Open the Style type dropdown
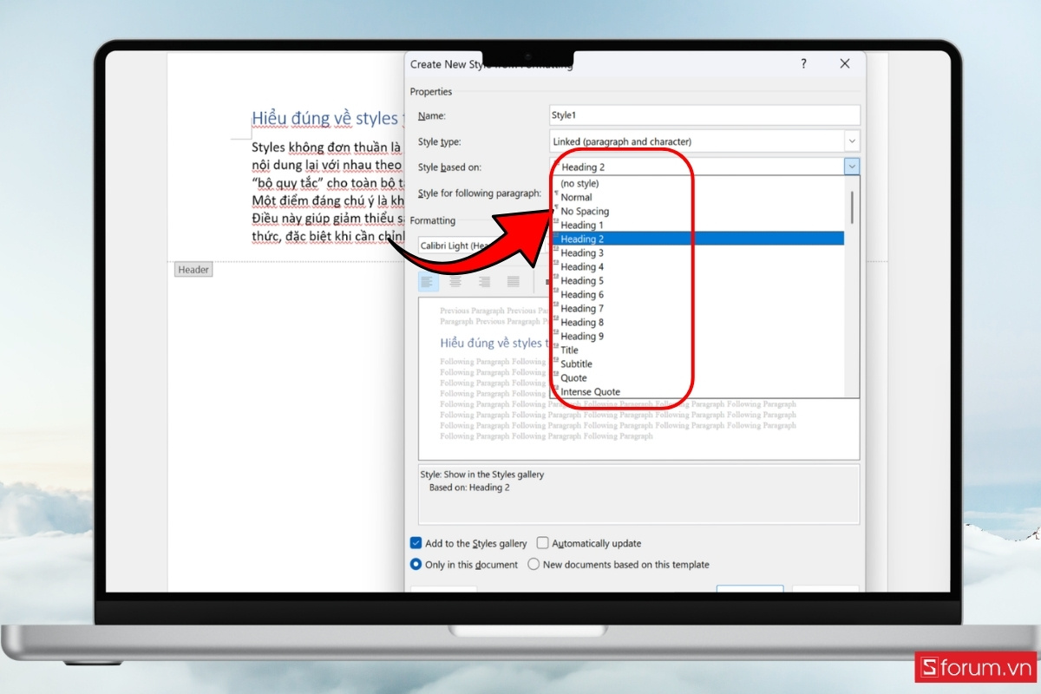 point(852,141)
